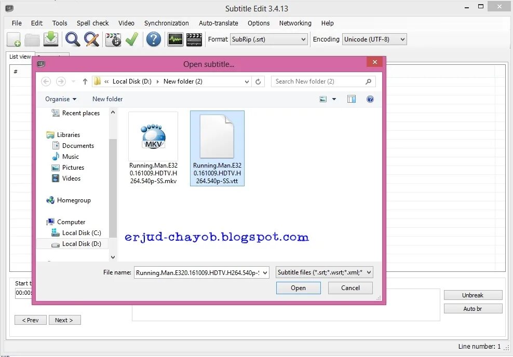Open the Tools menu
513x357 pixels.
pos(60,23)
